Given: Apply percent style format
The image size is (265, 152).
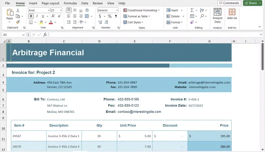Looking at the screenshot, I should [109, 16].
